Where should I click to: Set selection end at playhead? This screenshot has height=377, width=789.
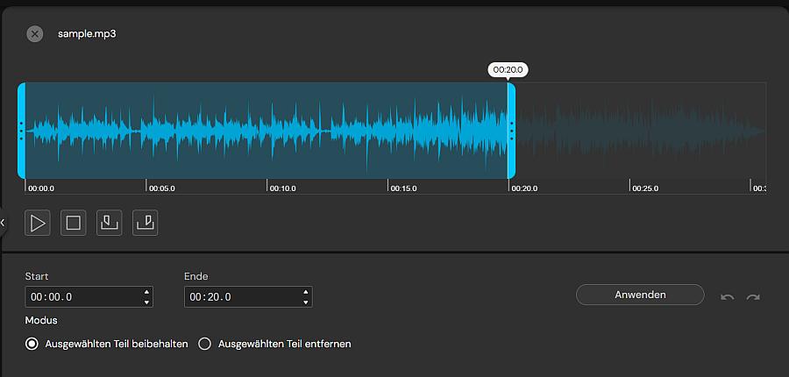click(146, 224)
